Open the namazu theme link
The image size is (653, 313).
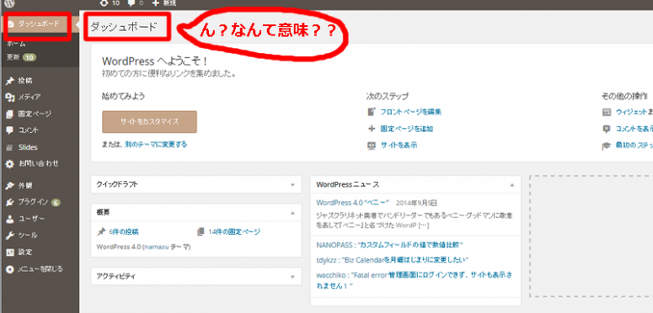click(x=157, y=247)
